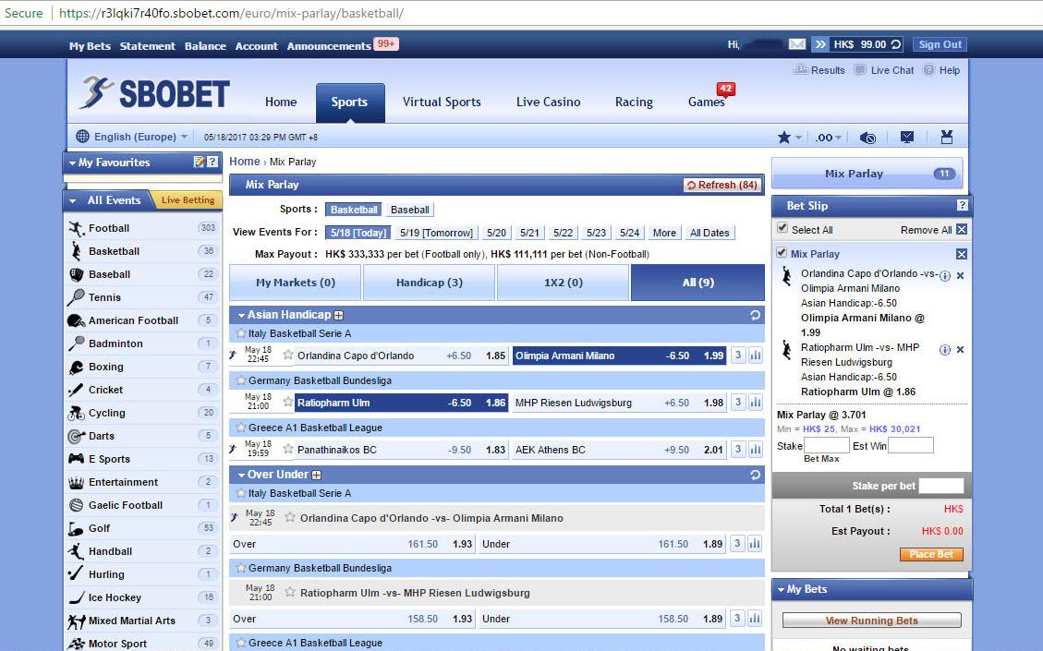Collapse the All Events panel

click(73, 200)
